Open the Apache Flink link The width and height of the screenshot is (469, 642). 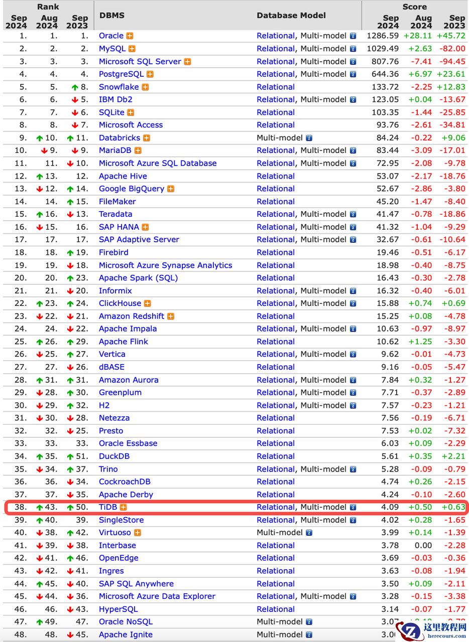124,342
